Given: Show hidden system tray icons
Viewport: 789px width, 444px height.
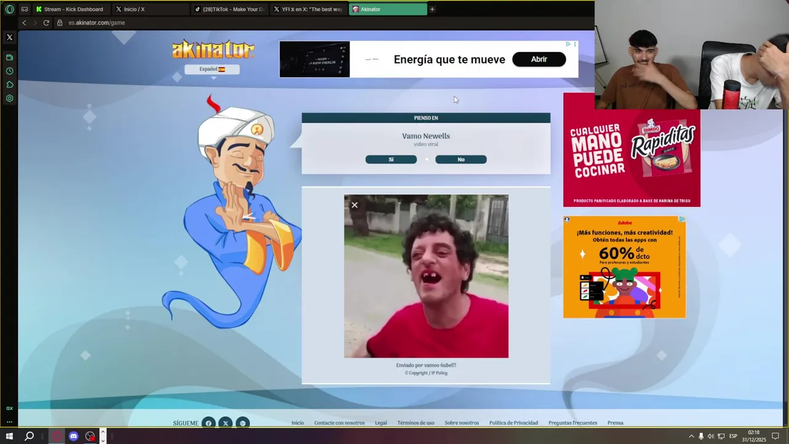Looking at the screenshot, I should 691,436.
